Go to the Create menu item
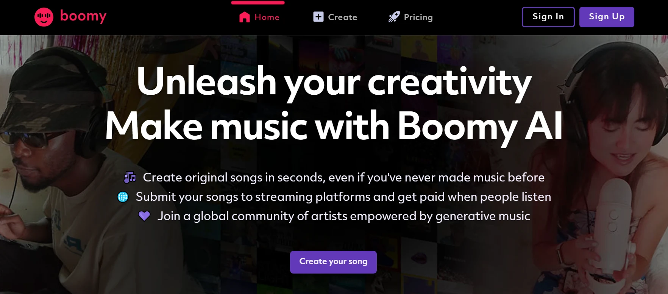Viewport: 668px width, 294px height. [342, 17]
